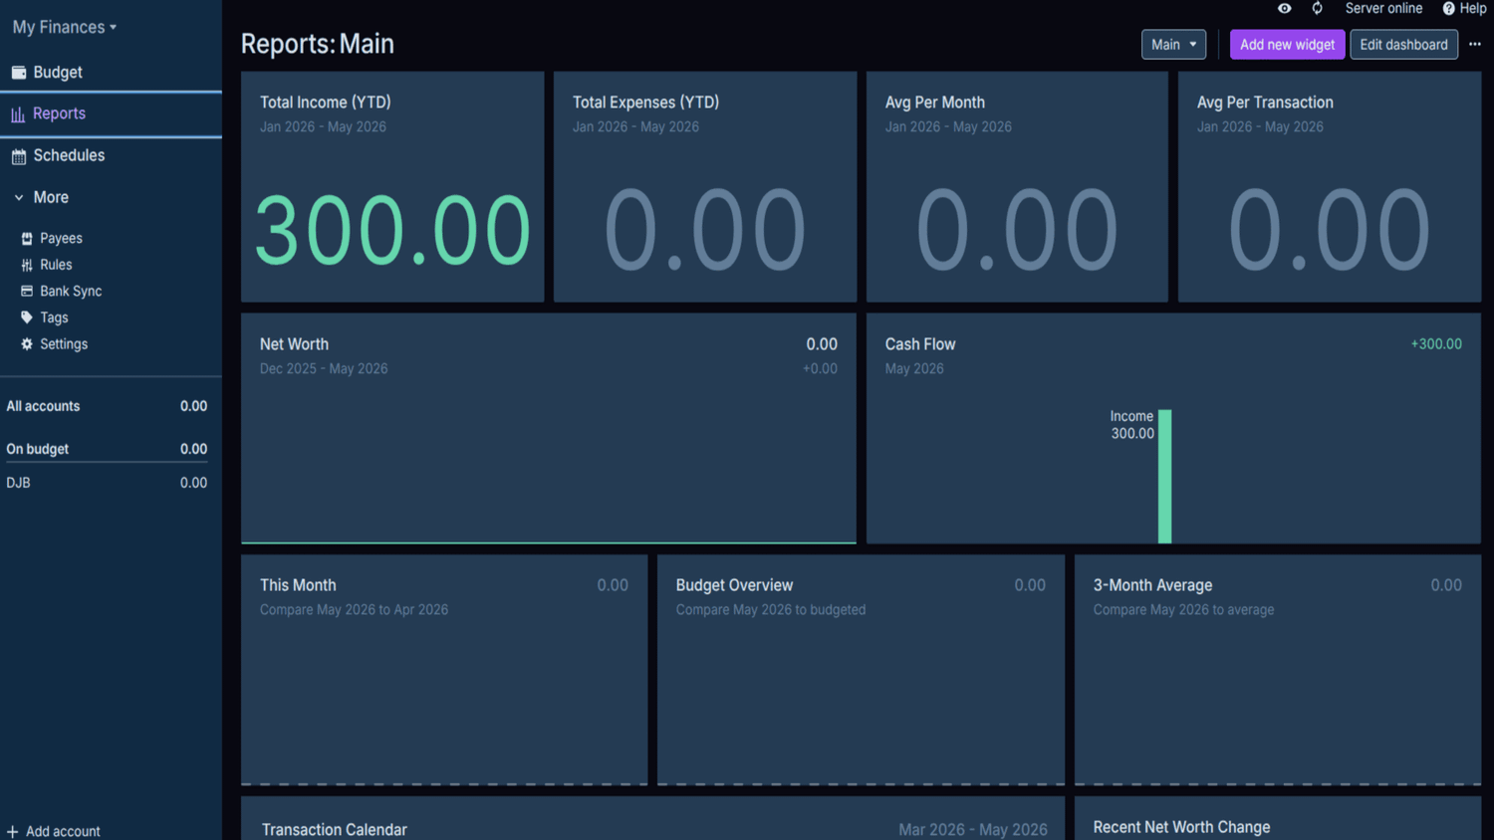1494x840 pixels.
Task: Open the Avg Per Transaction widget
Action: pos(1330,187)
